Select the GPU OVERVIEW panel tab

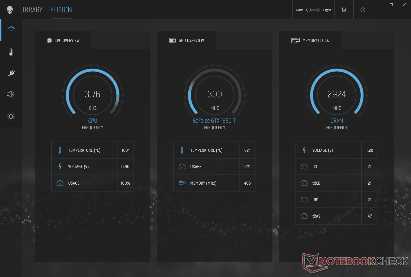pyautogui.click(x=186, y=40)
